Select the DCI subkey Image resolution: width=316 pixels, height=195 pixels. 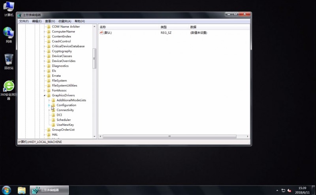point(59,115)
